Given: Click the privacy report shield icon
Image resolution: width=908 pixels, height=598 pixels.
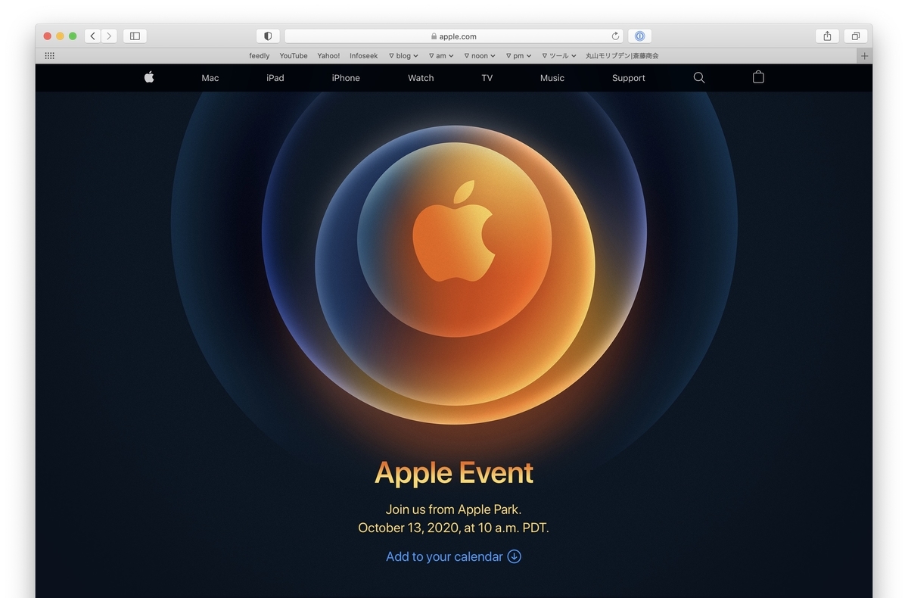Looking at the screenshot, I should click(268, 36).
